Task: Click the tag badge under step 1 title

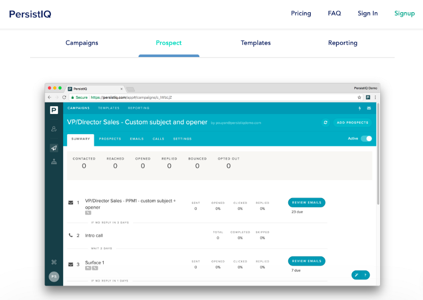Action: coord(88,213)
